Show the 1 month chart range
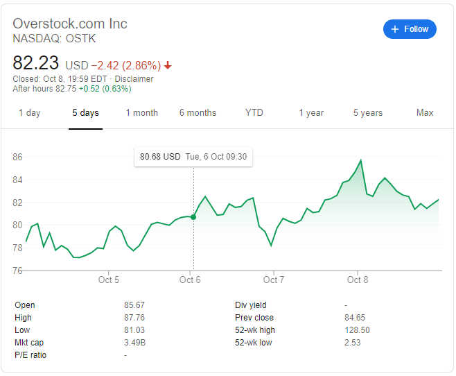This screenshot has height=376, width=456. 141,113
